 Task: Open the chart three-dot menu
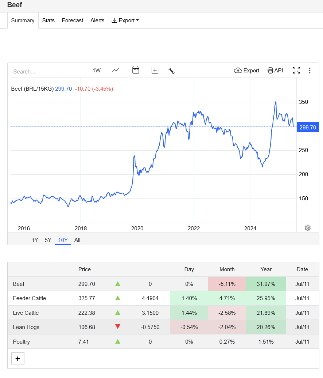click(310, 71)
